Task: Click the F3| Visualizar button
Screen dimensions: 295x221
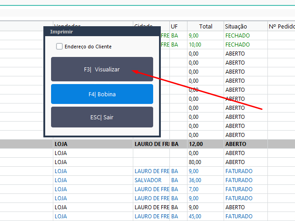Action: coord(102,69)
